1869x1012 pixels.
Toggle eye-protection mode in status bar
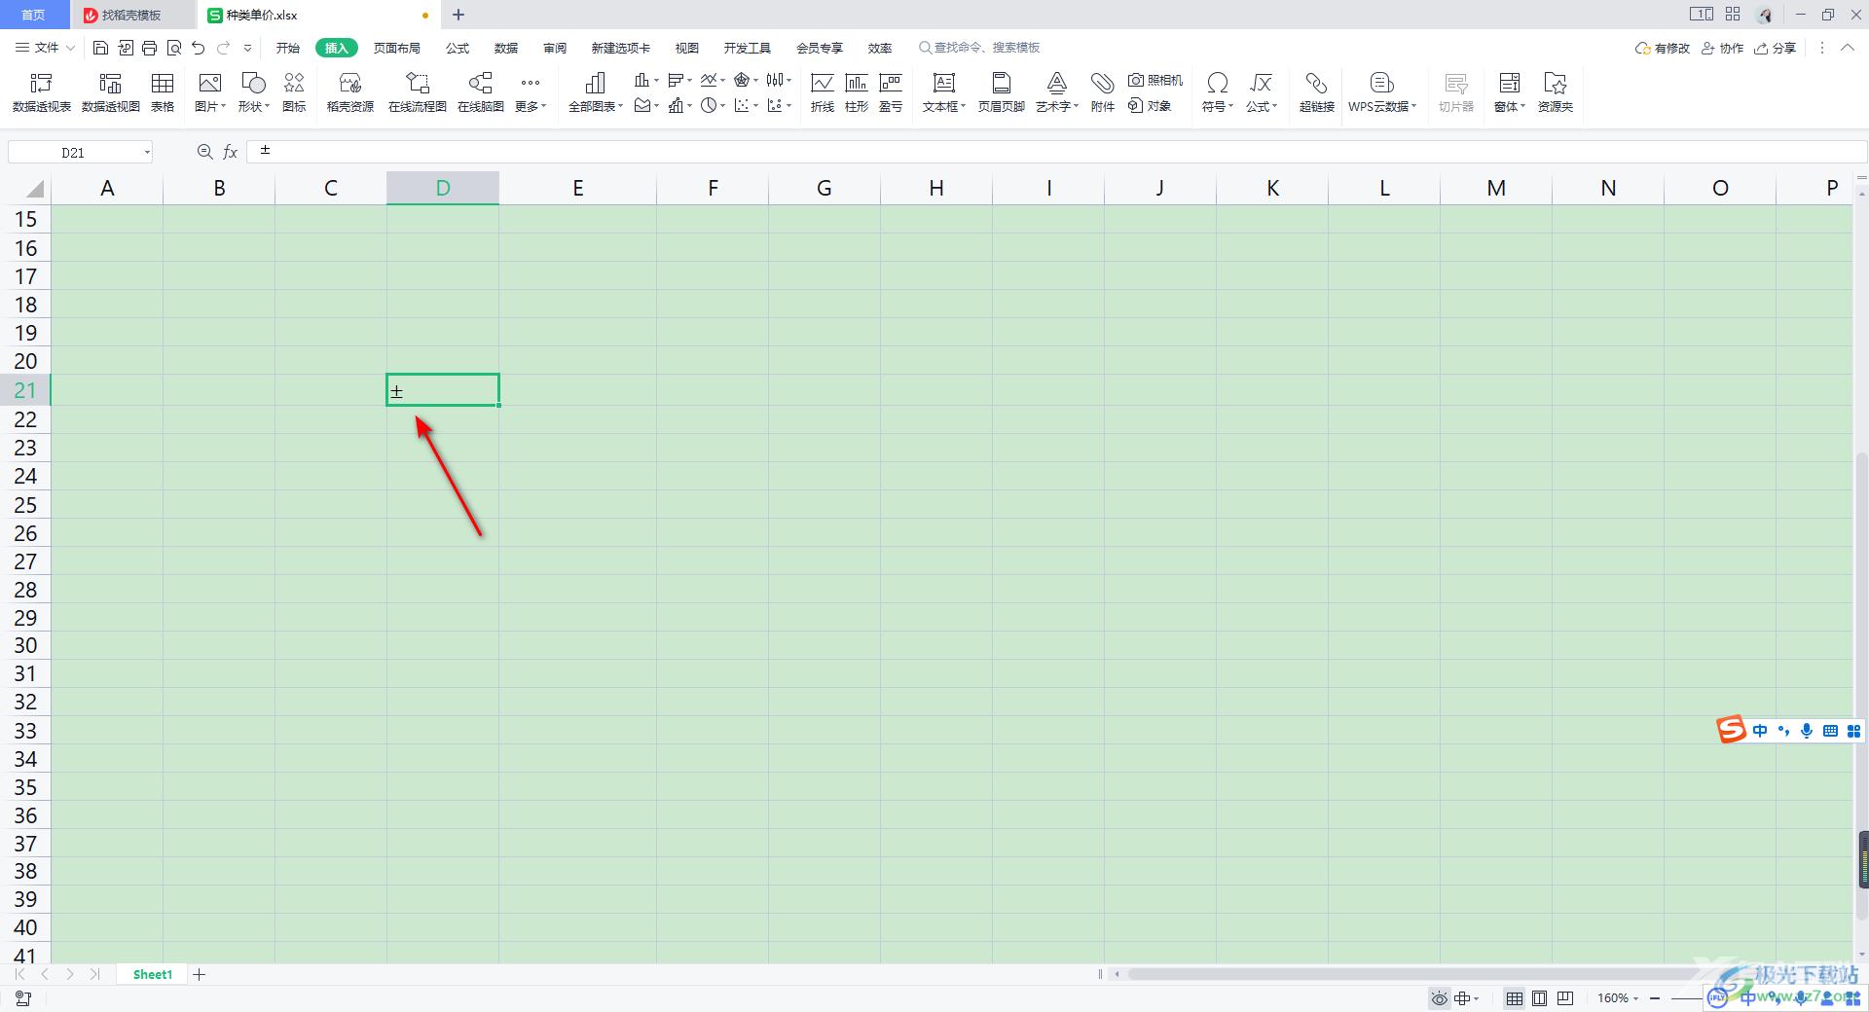tap(1440, 998)
